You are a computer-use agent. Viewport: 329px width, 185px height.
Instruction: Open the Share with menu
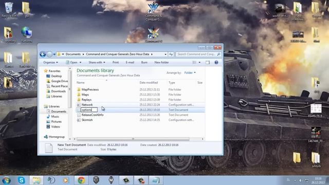97,63
